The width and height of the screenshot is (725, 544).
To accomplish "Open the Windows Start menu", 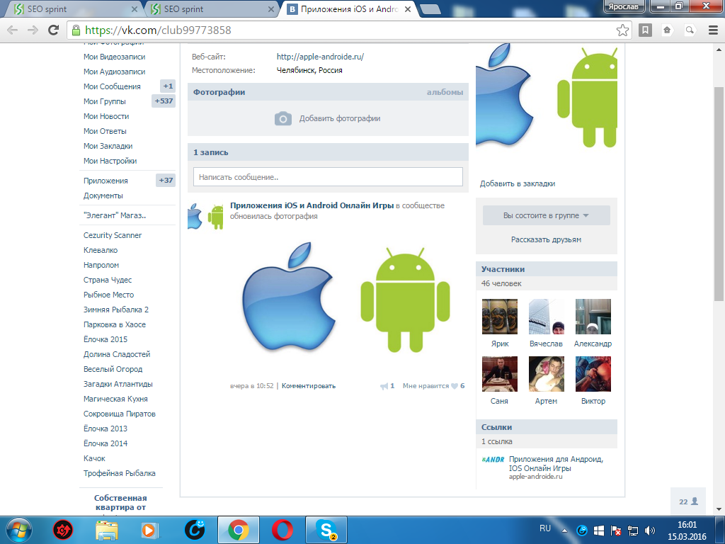I will tap(19, 530).
